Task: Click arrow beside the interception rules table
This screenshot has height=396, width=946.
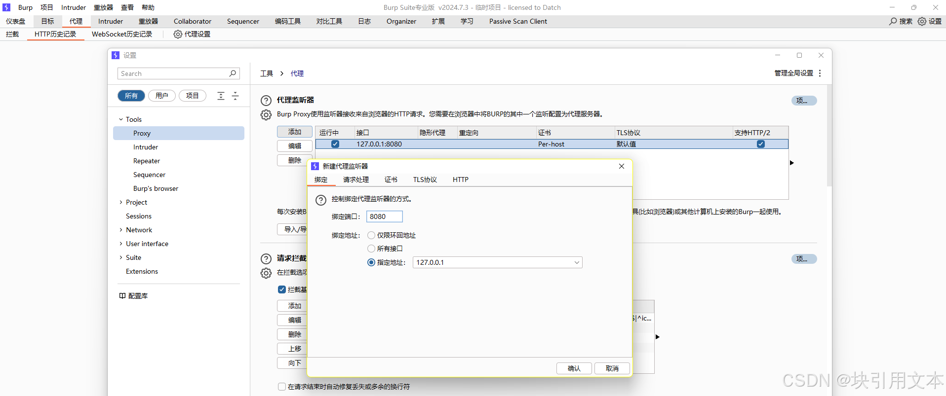Action: pos(658,337)
